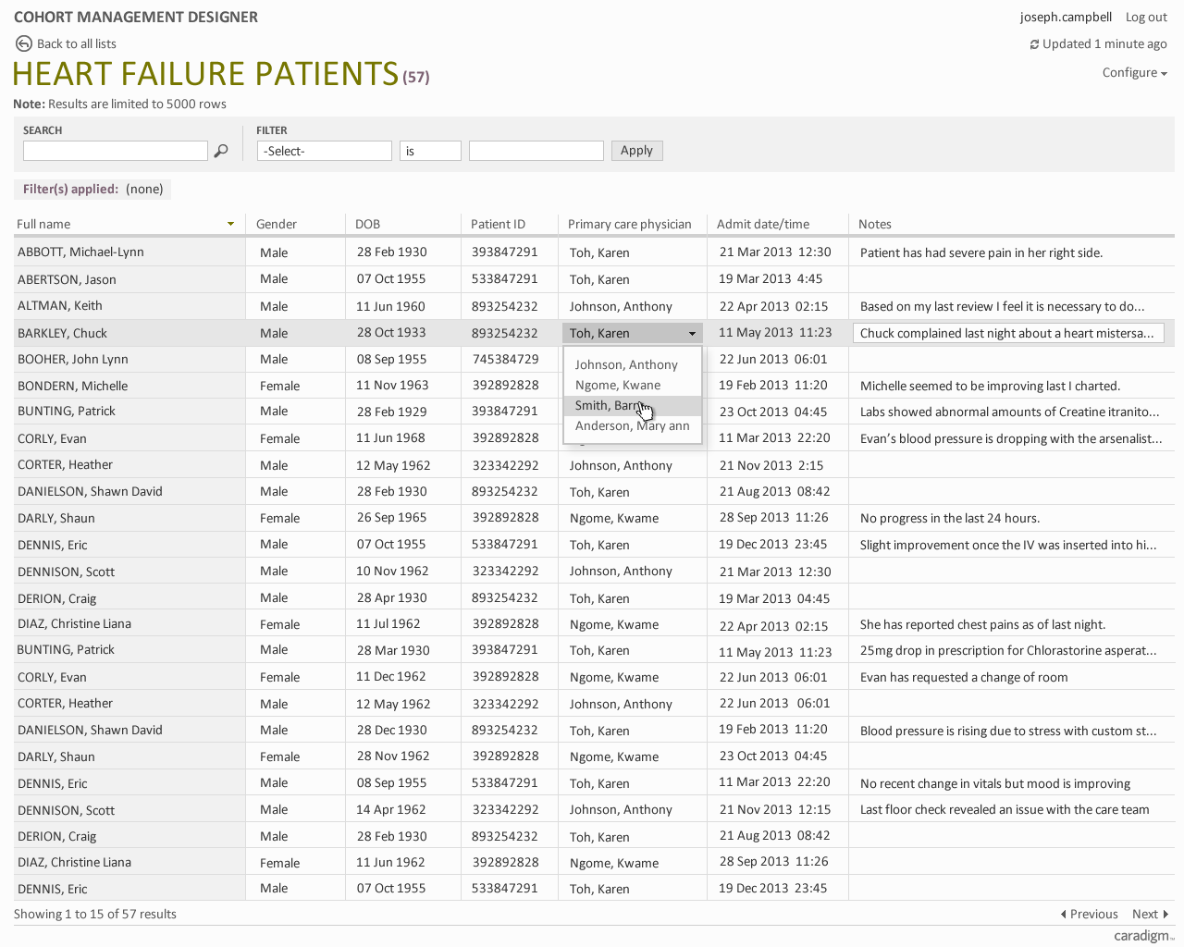Click note 'Evan has requested a change of room'
Image resolution: width=1184 pixels, height=947 pixels.
964,677
